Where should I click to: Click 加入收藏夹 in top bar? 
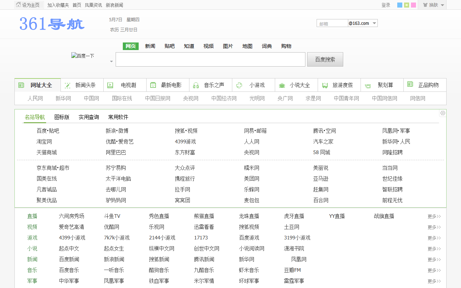pyautogui.click(x=58, y=5)
